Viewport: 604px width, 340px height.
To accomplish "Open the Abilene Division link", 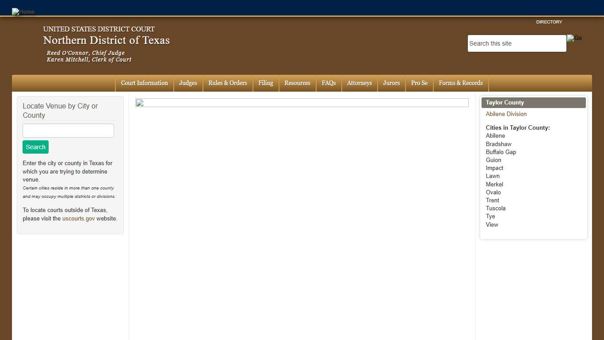I will (506, 114).
